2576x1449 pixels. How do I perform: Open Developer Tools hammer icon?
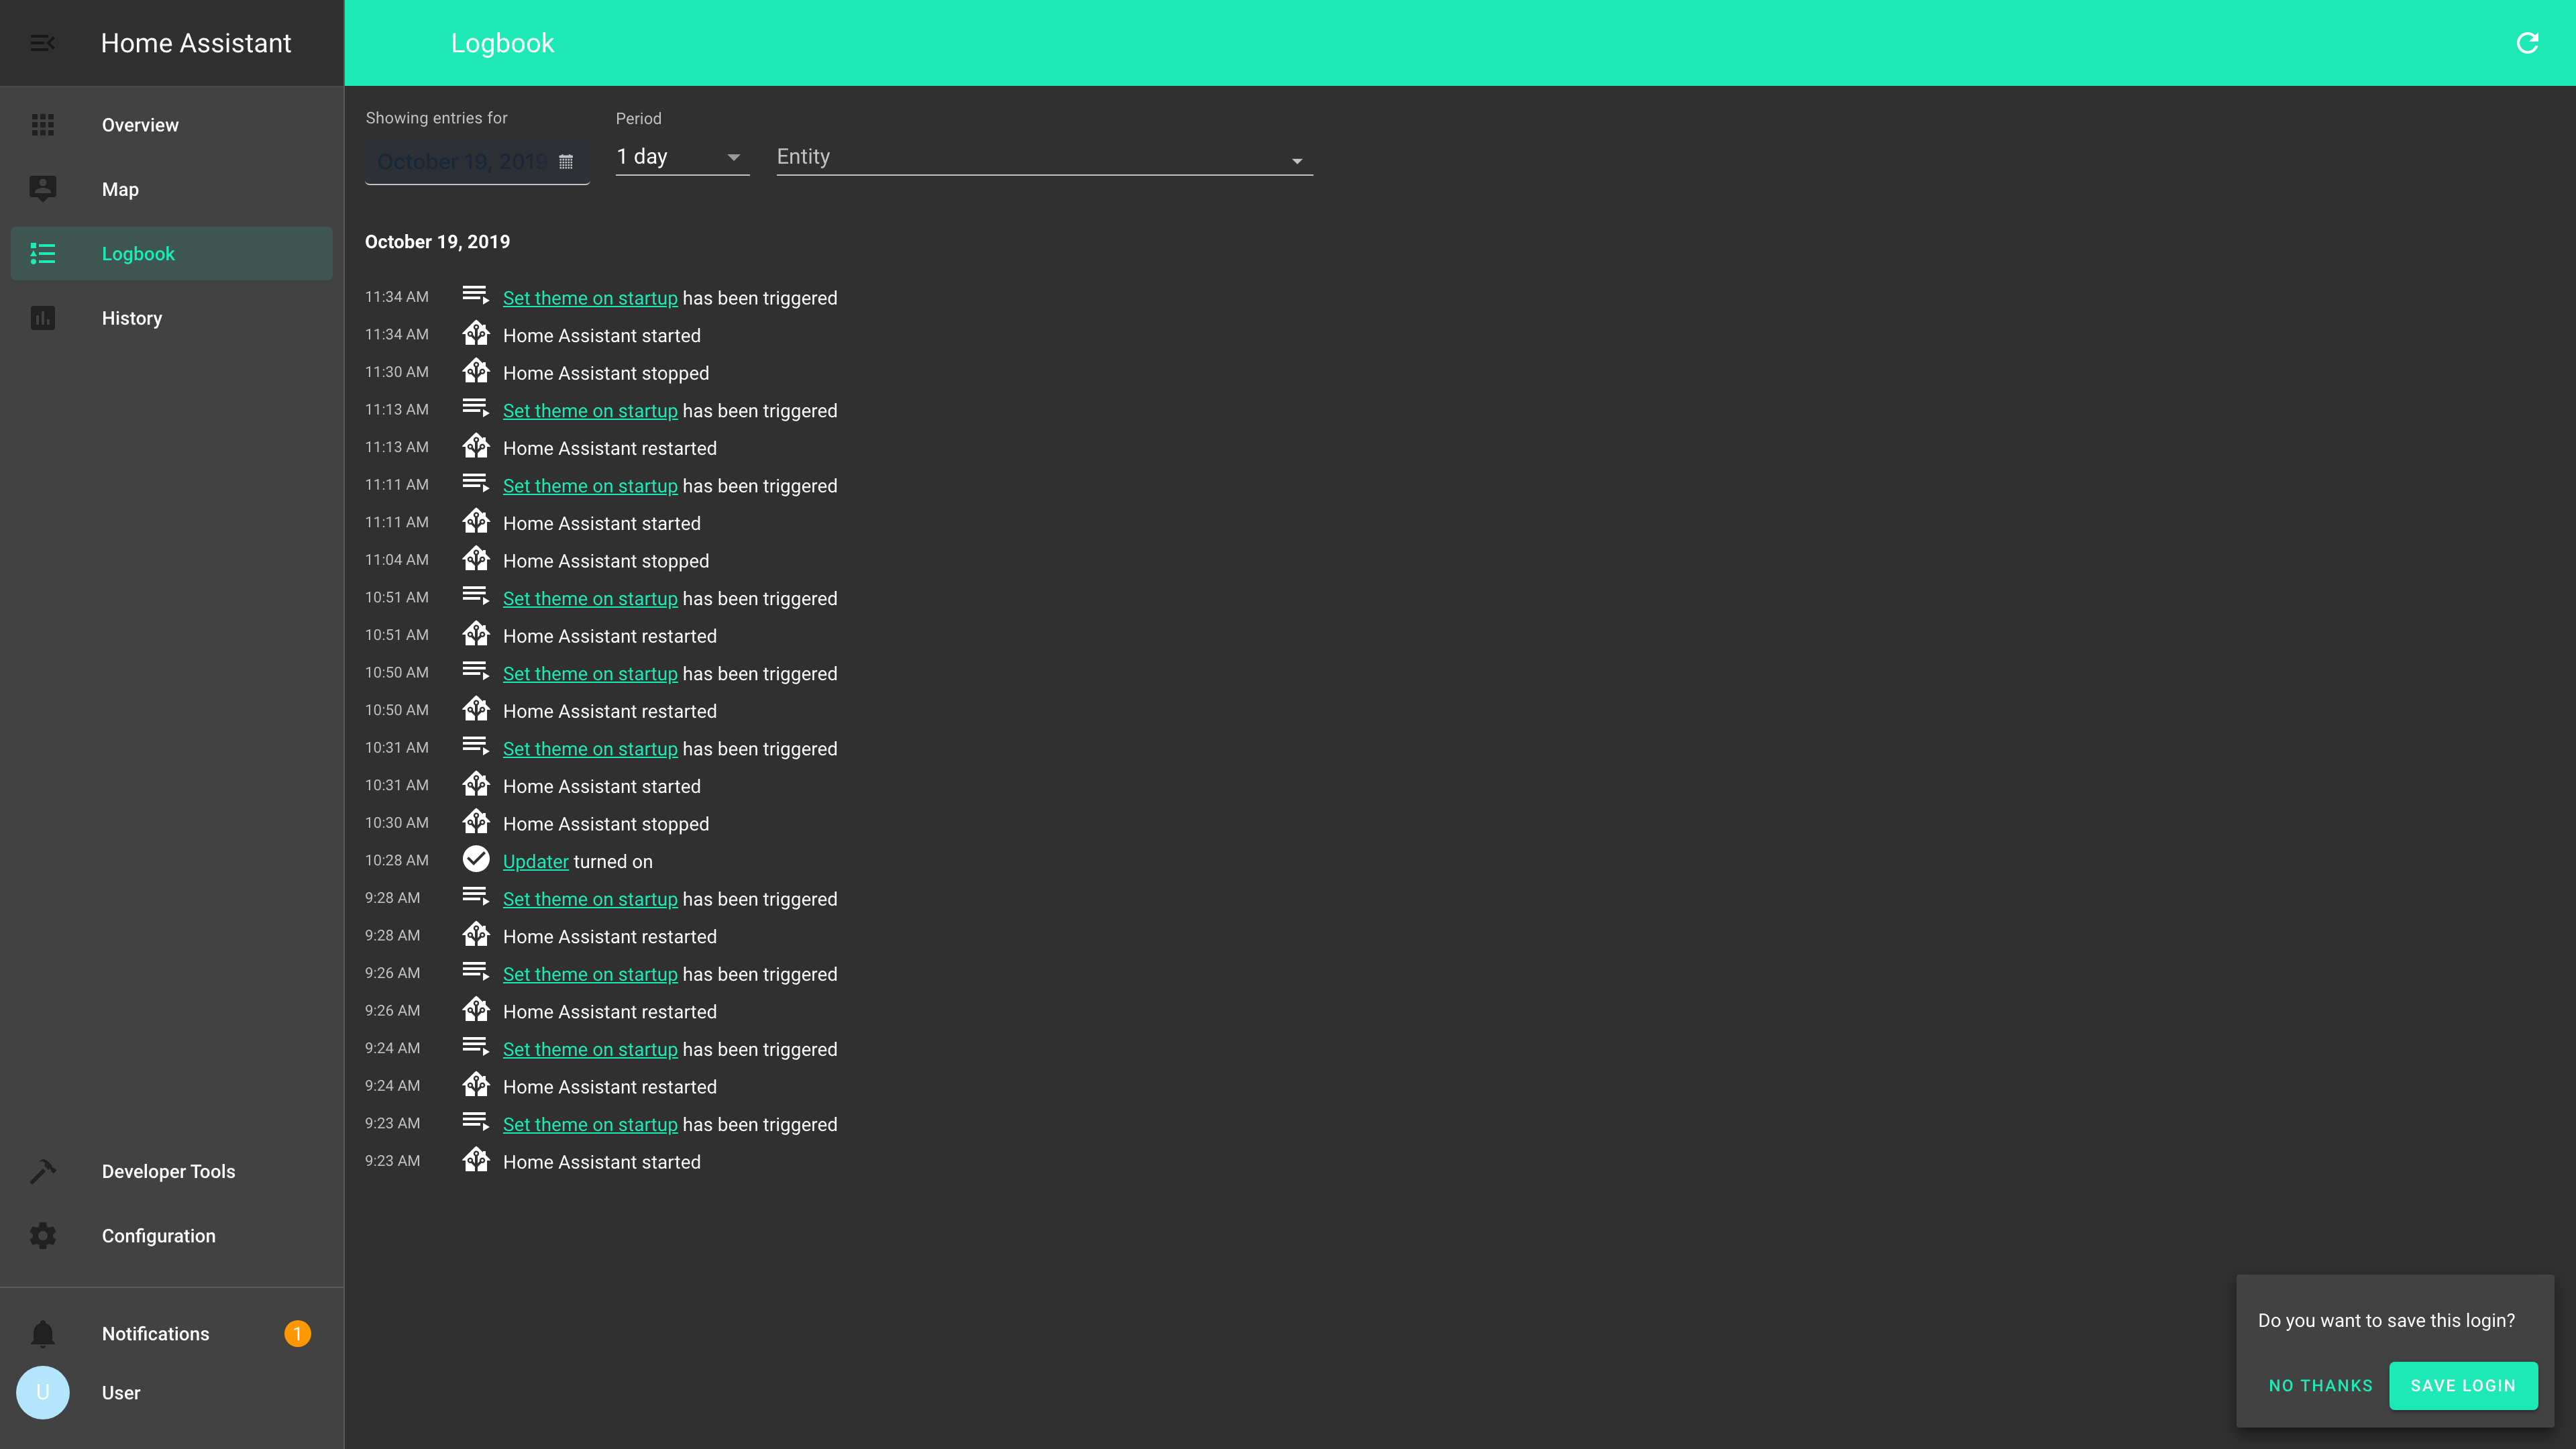click(x=42, y=1171)
